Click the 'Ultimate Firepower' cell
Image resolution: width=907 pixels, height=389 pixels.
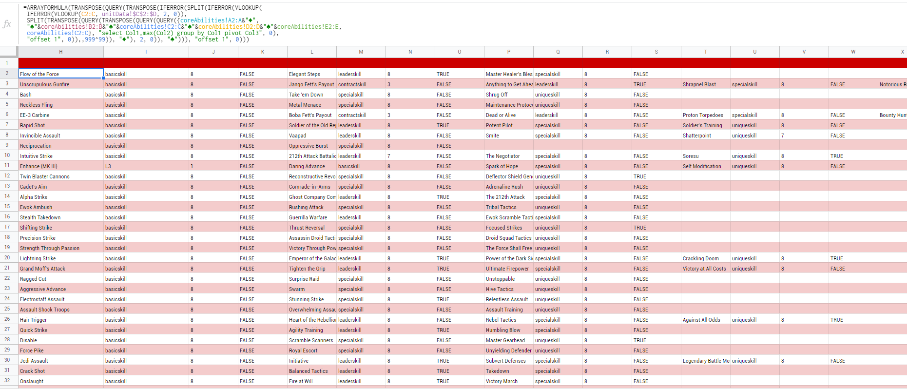point(509,269)
